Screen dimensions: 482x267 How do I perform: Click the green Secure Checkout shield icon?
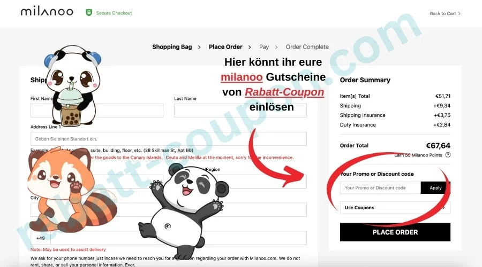[x=89, y=13]
